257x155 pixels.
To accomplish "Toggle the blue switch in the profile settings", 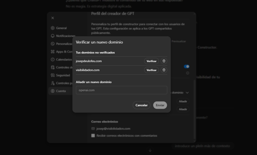I will point(186,66).
